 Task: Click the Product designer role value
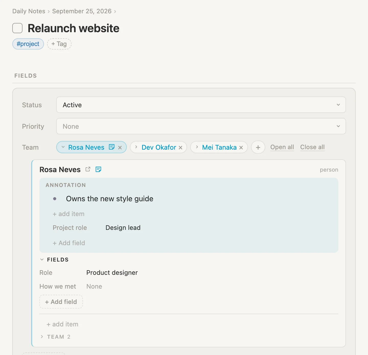(112, 273)
